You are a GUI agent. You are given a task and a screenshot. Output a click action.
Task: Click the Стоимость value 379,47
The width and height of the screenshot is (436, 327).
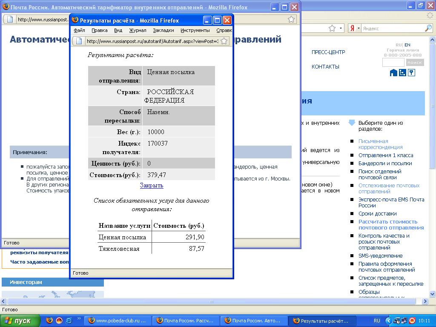pyautogui.click(x=157, y=175)
